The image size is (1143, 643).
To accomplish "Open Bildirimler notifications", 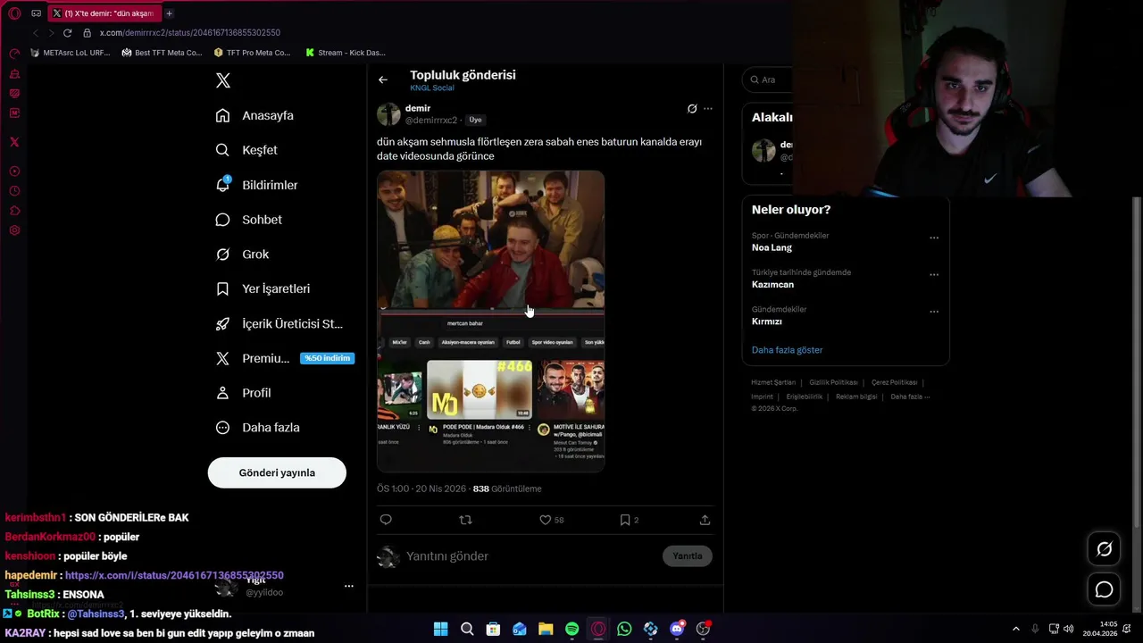I will coord(257,185).
